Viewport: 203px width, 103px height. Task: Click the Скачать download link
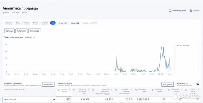pyautogui.click(x=194, y=11)
